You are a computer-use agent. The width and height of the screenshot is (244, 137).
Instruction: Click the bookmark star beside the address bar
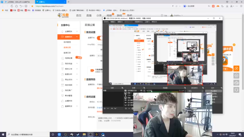coord(32,6)
